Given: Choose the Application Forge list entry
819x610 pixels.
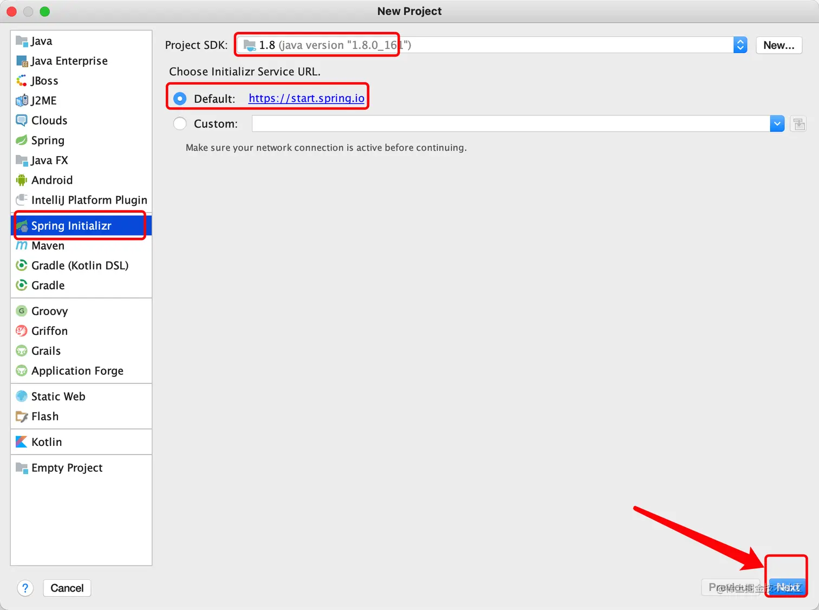Looking at the screenshot, I should tap(81, 371).
